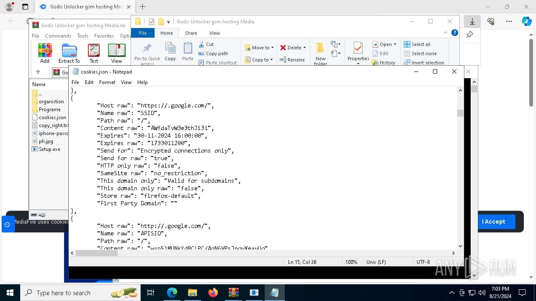
Task: Show hidden system tray icons
Action: click(451, 293)
